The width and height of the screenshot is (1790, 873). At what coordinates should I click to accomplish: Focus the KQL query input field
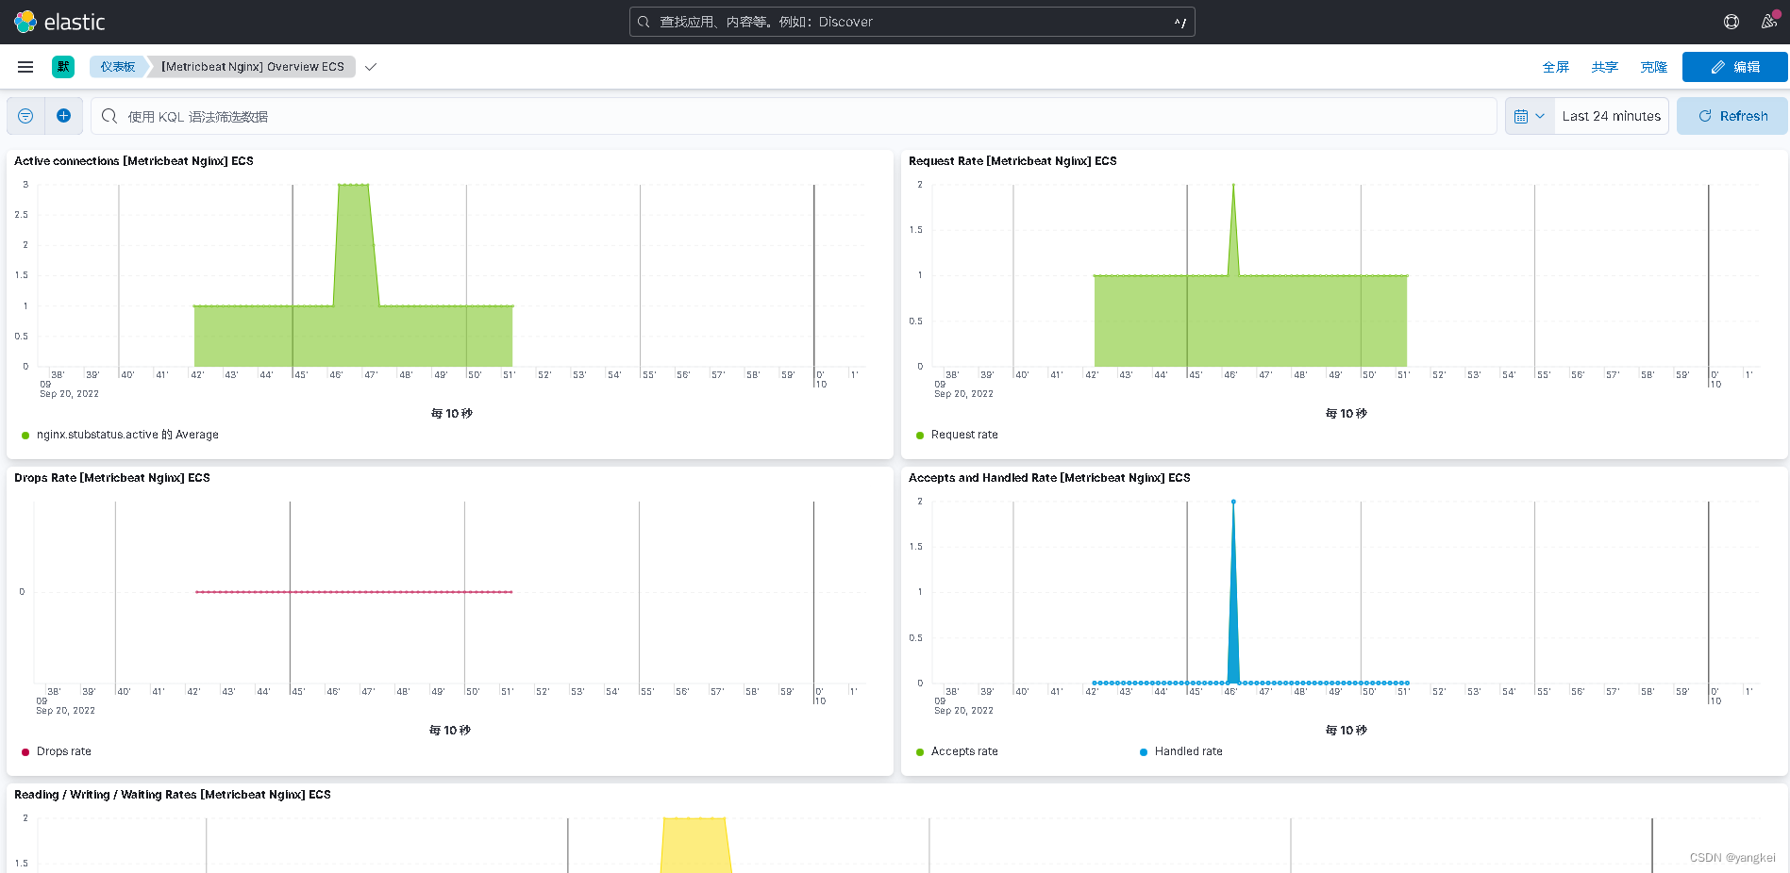click(793, 116)
